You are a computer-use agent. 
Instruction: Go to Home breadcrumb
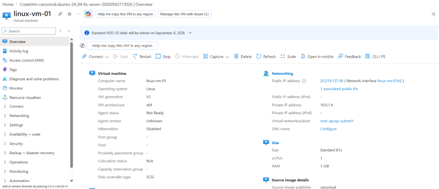tap(7, 5)
